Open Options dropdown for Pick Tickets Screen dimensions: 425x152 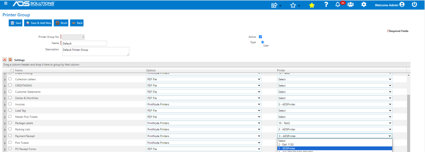click(203, 142)
